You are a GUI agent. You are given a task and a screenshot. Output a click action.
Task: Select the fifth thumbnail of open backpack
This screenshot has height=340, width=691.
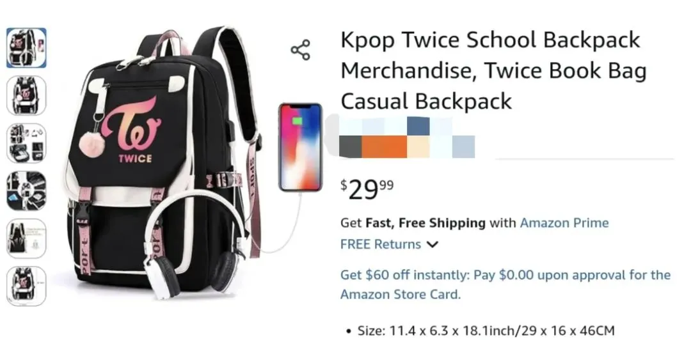point(26,238)
